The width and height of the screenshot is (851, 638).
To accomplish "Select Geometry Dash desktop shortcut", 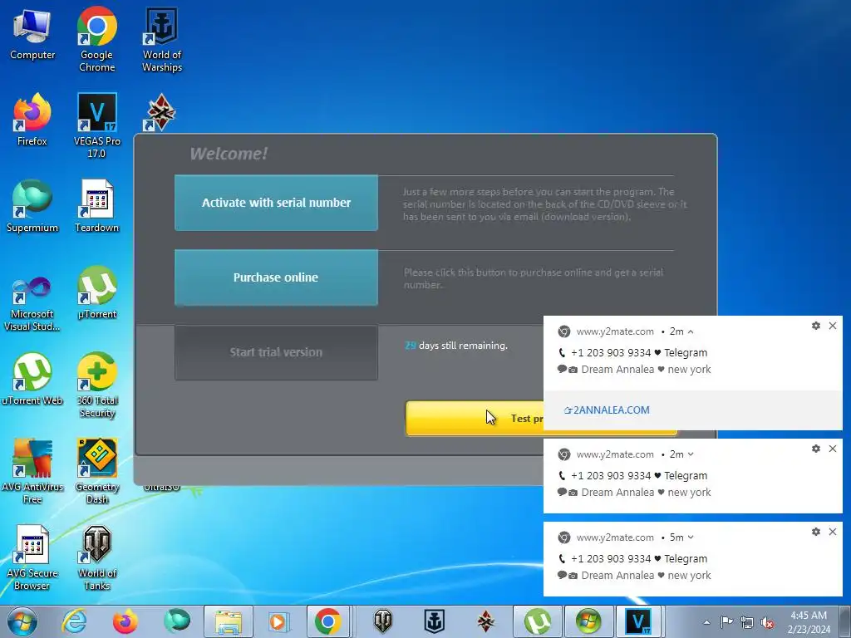I will (96, 471).
